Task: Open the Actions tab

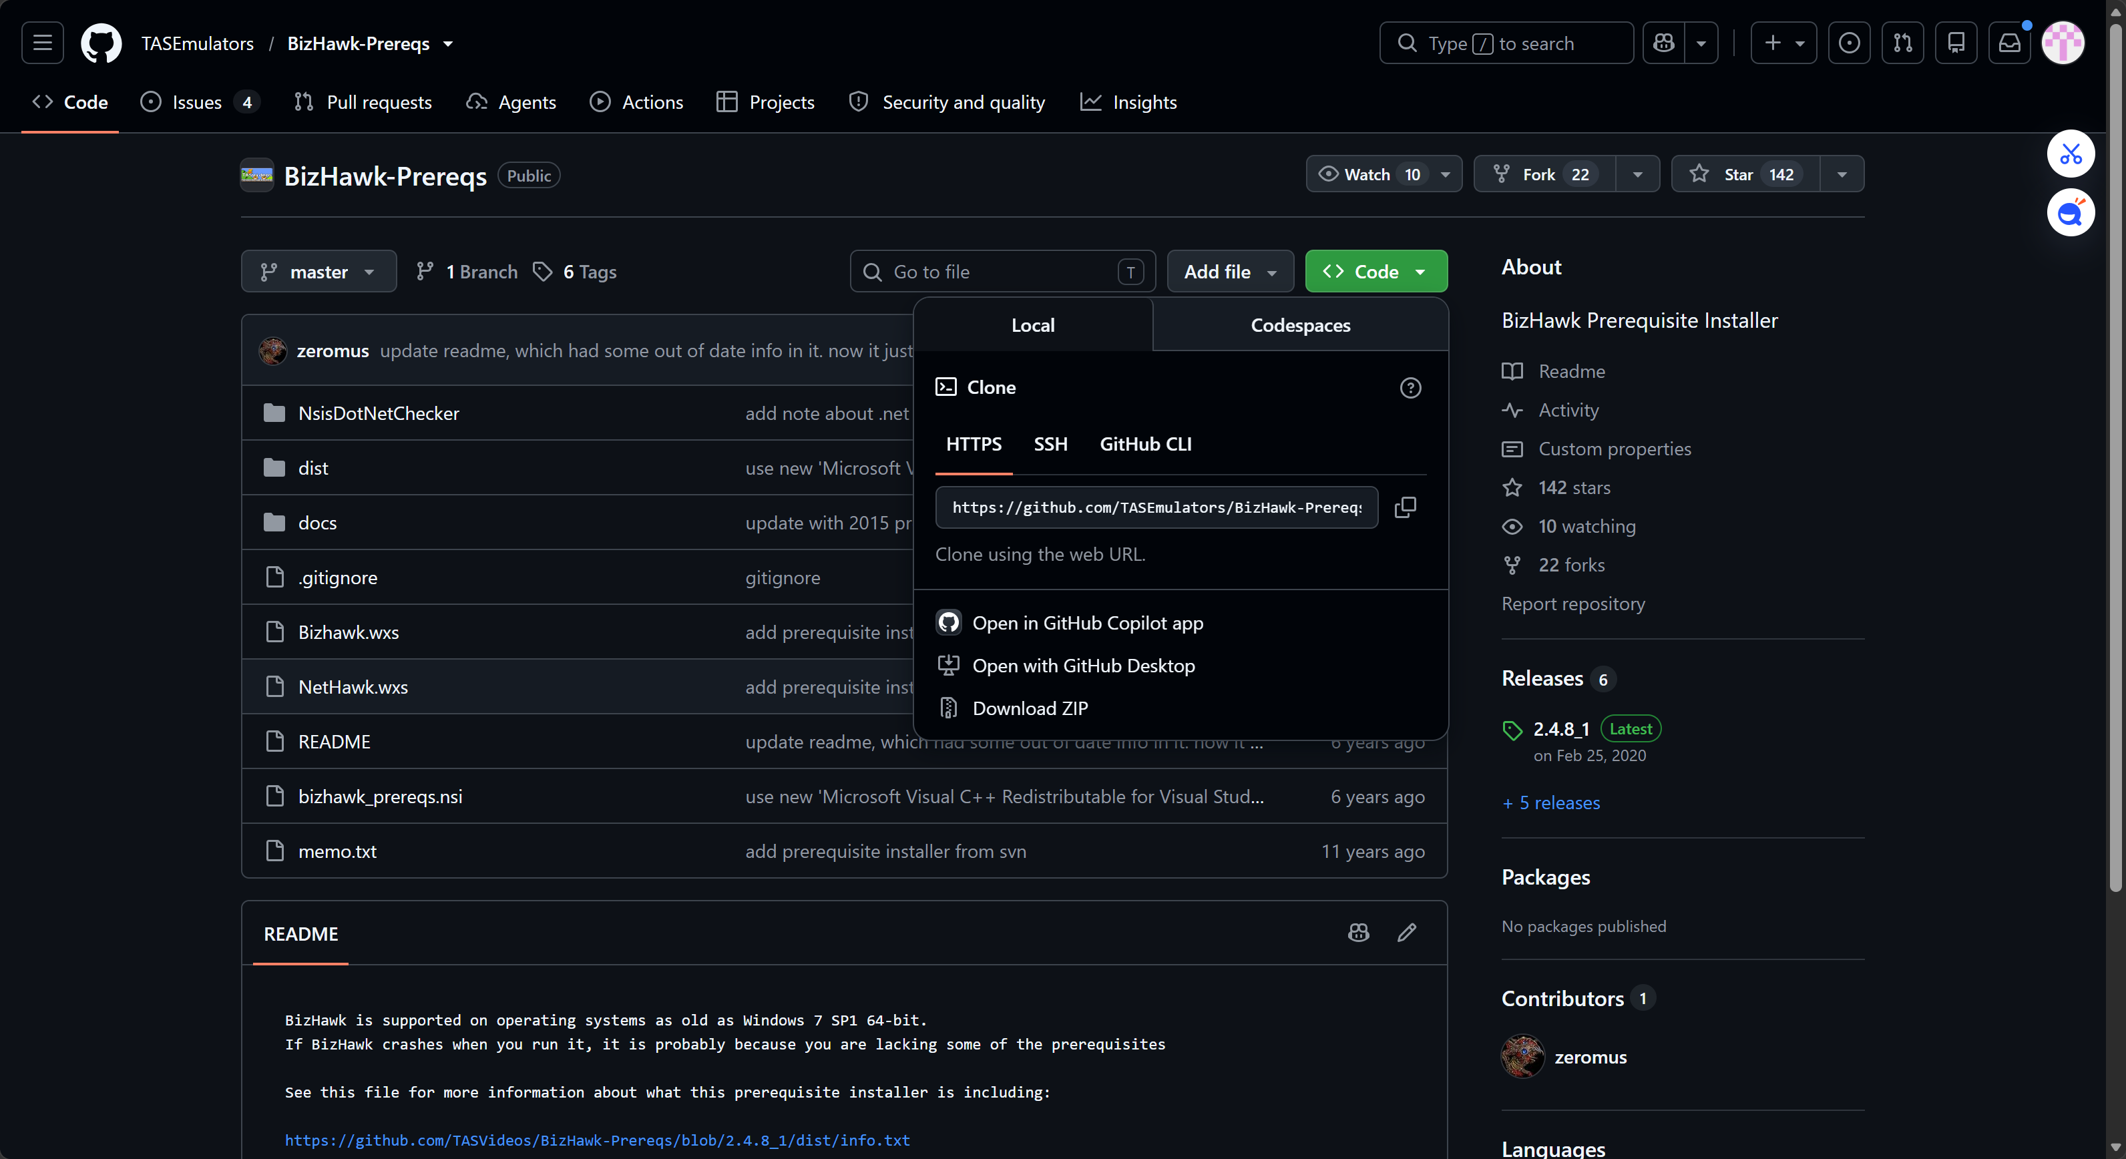Action: click(636, 102)
